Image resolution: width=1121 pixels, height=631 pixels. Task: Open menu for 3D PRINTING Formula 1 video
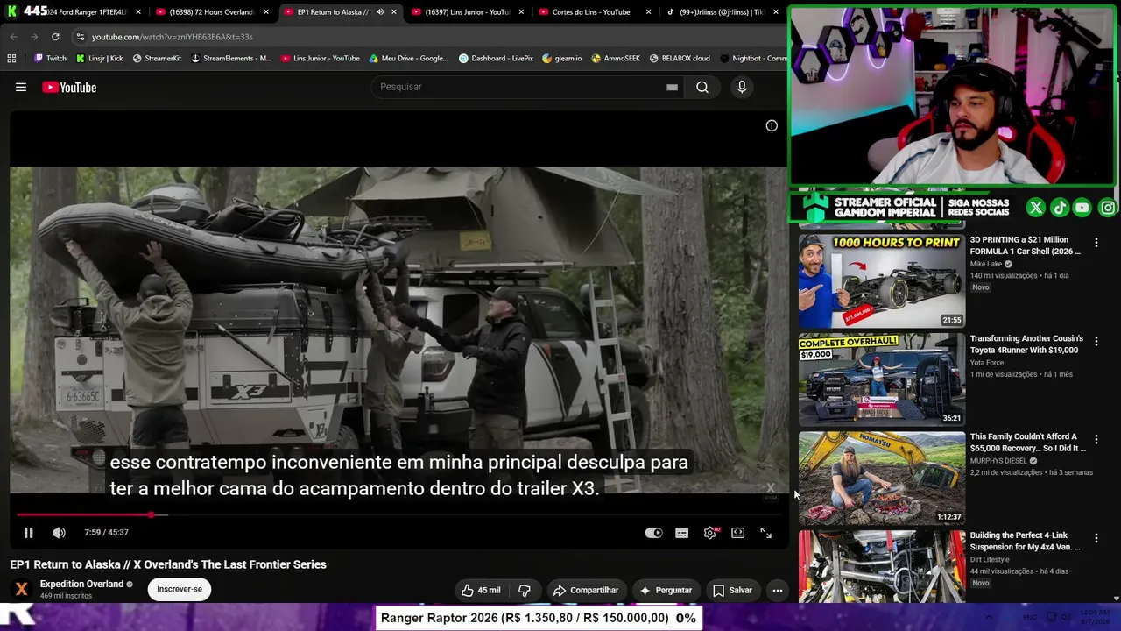tap(1096, 243)
